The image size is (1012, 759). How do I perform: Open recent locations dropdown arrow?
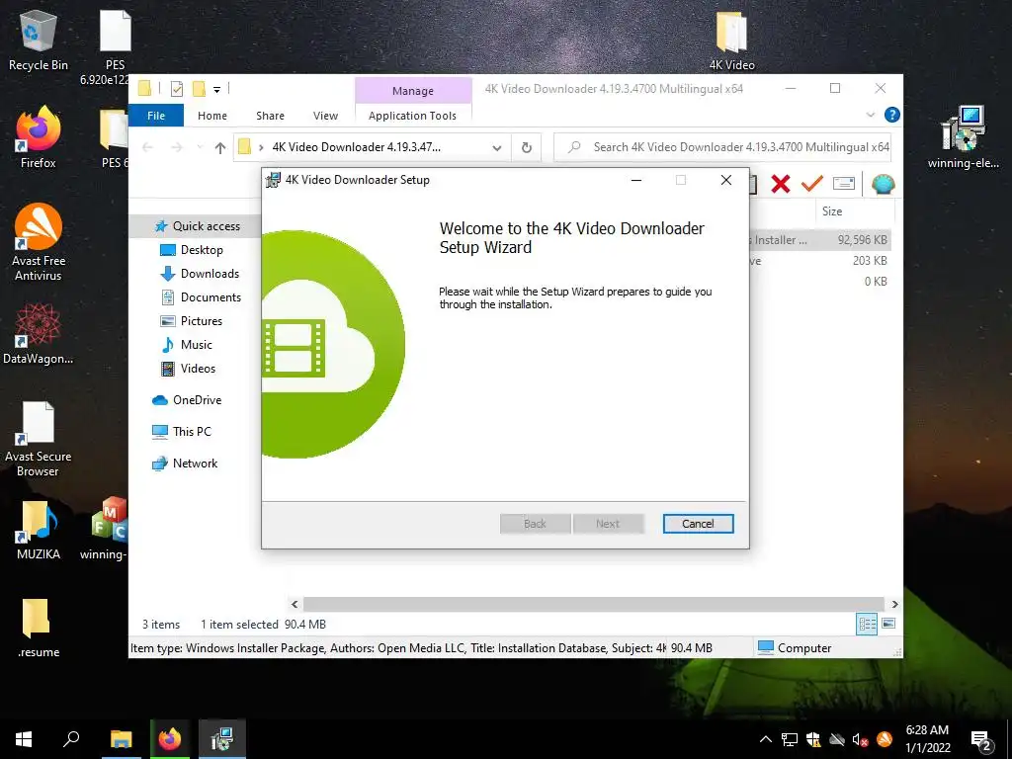coord(200,148)
